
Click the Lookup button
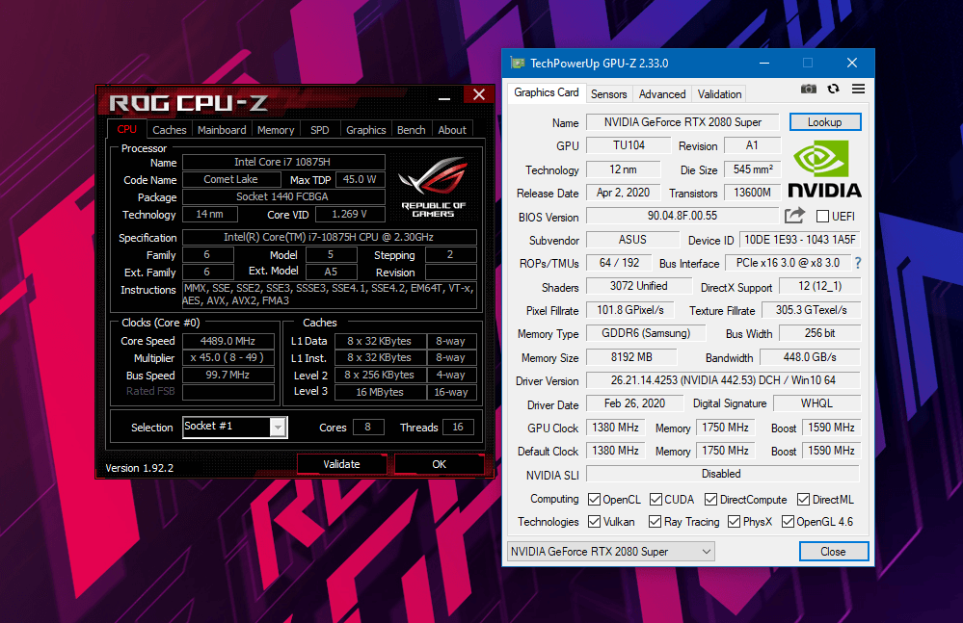[x=825, y=121]
